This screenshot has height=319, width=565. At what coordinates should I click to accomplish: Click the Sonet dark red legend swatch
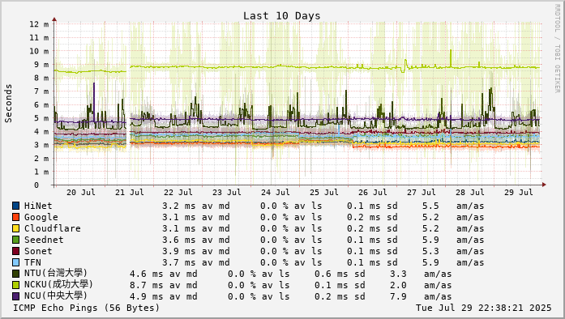(16, 251)
